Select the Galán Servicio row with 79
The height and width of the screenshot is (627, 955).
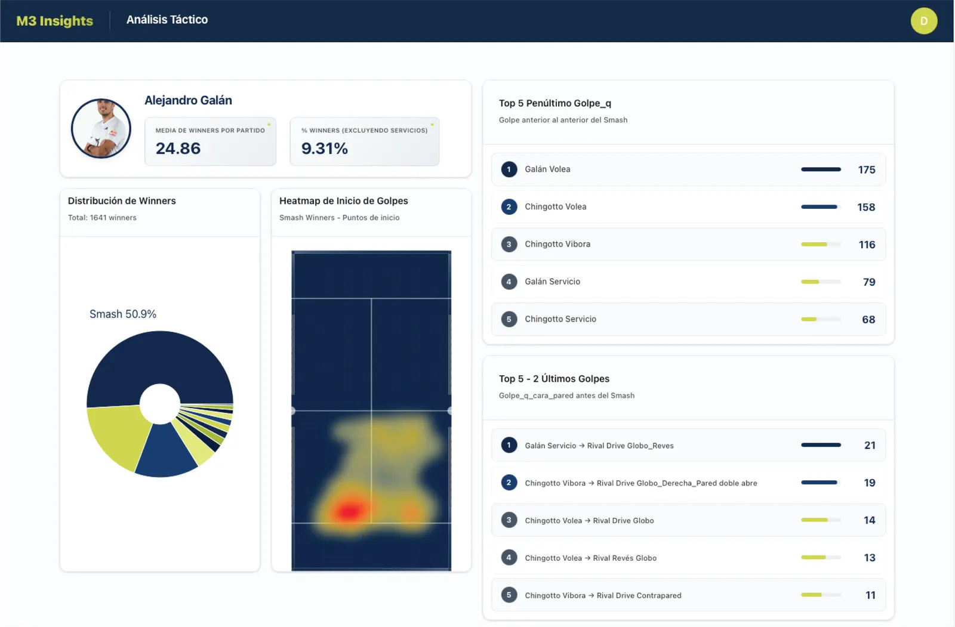pos(688,282)
